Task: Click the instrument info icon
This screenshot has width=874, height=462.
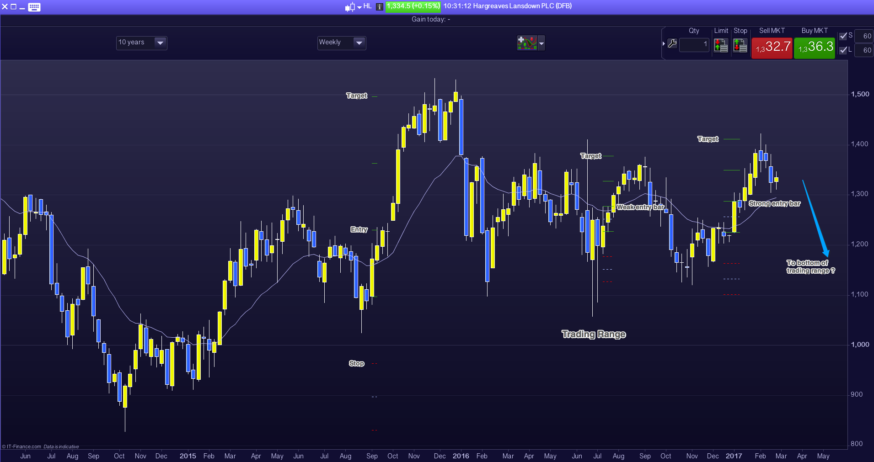Action: [x=379, y=7]
